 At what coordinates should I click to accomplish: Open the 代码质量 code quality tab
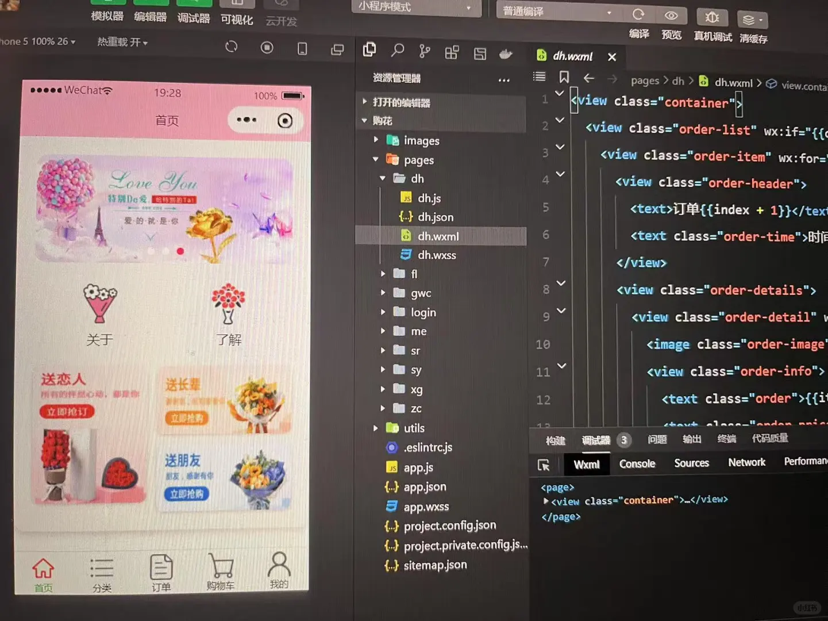(x=770, y=439)
